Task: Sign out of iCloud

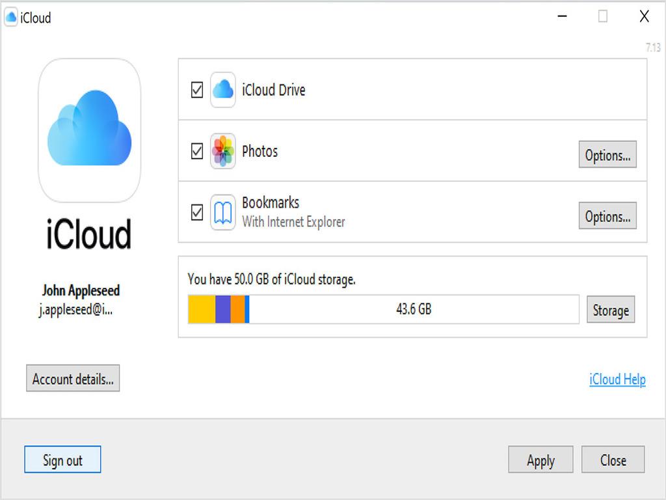Action: click(x=62, y=460)
